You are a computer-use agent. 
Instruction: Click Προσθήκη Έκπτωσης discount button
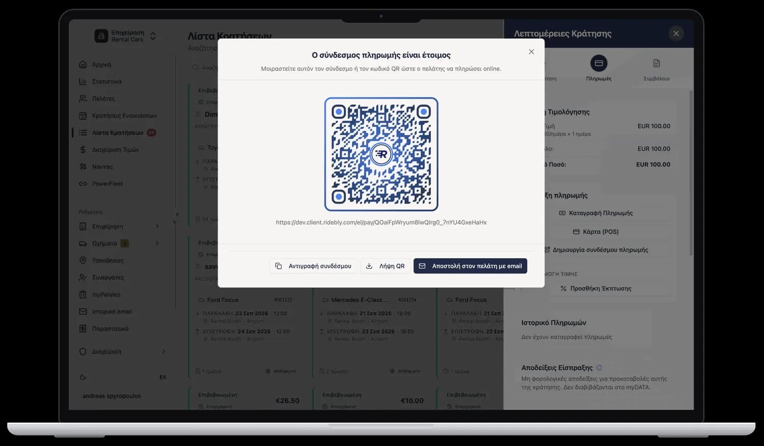coord(595,288)
